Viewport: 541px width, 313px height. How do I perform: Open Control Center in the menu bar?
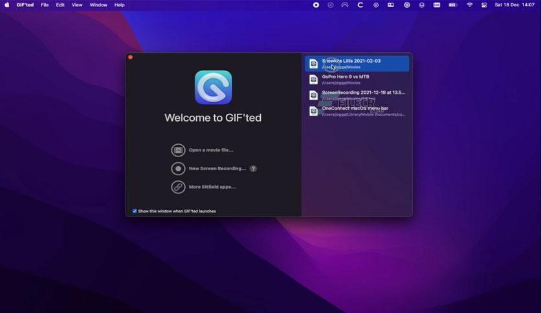(484, 5)
